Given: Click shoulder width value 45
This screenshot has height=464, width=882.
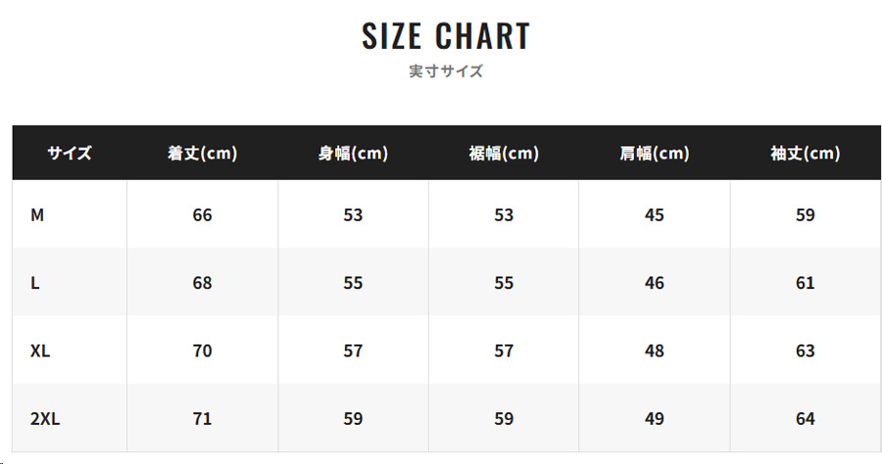Looking at the screenshot, I should tap(655, 214).
